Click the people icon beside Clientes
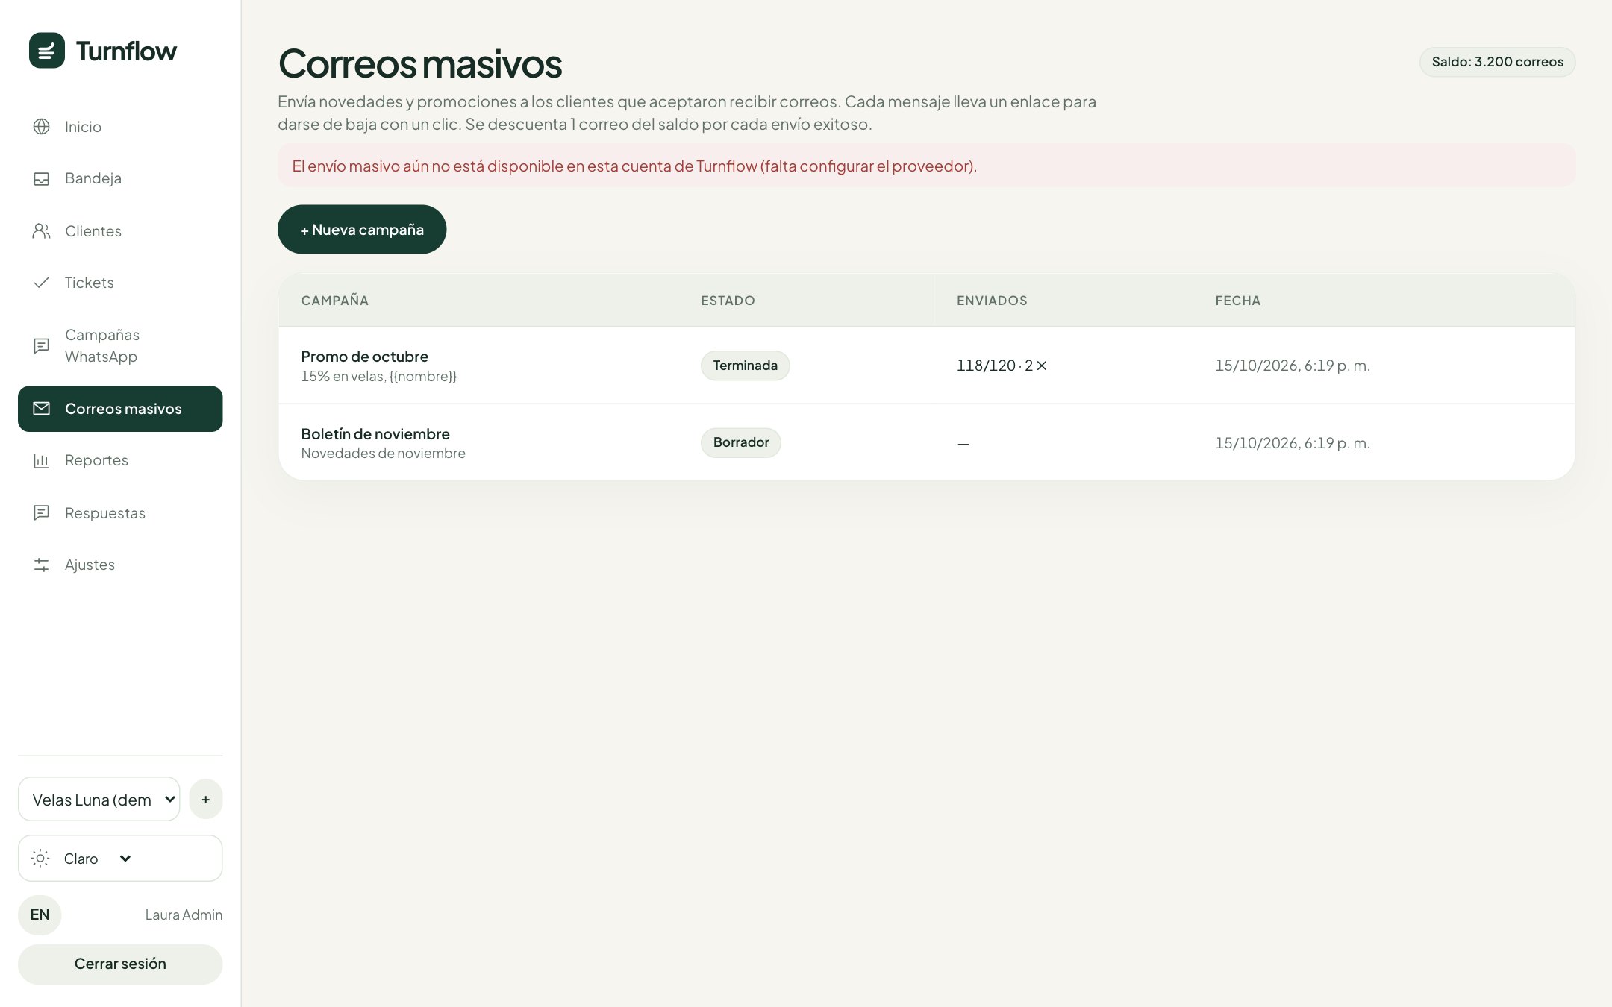The height and width of the screenshot is (1007, 1612). [42, 231]
